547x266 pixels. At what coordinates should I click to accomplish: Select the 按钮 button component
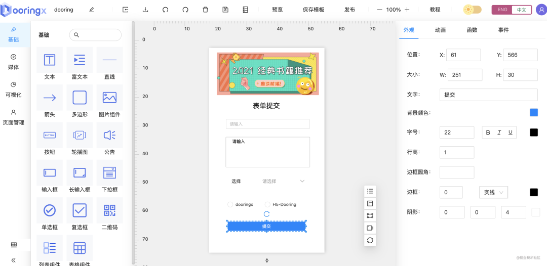(50, 139)
